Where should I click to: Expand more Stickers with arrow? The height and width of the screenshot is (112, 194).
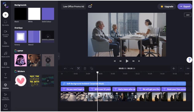[48, 81]
